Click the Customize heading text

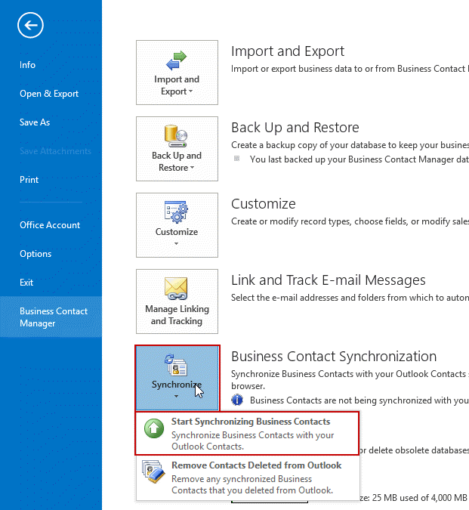pos(264,204)
